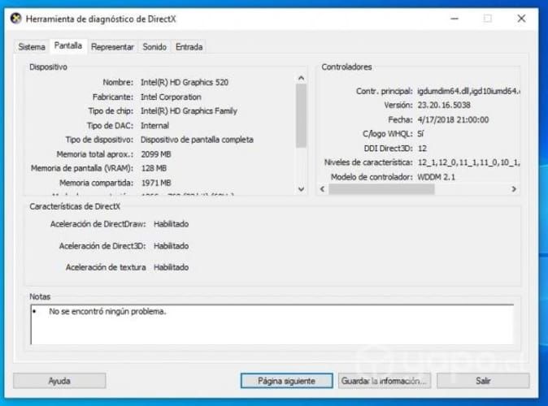
Task: Click the Ayuda button
Action: 59,381
